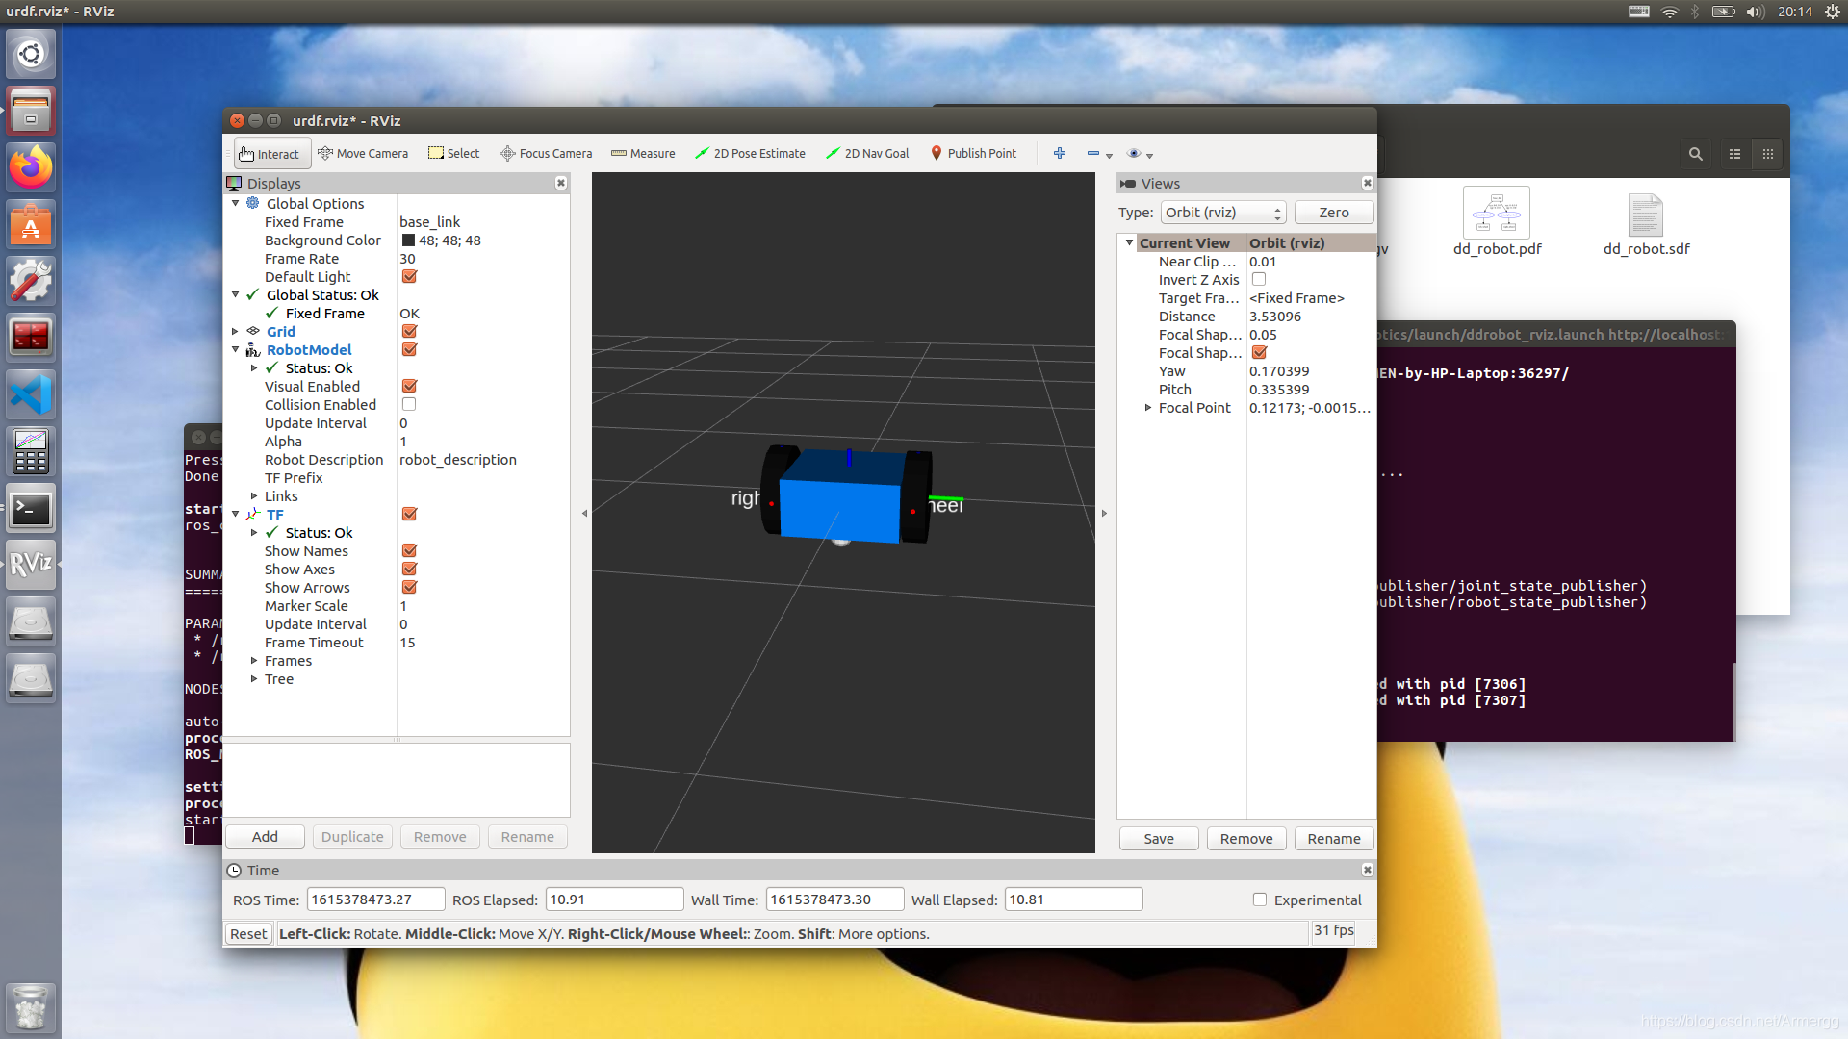Open the Wi-Fi indicator menu
The width and height of the screenshot is (1848, 1039).
pos(1670,12)
